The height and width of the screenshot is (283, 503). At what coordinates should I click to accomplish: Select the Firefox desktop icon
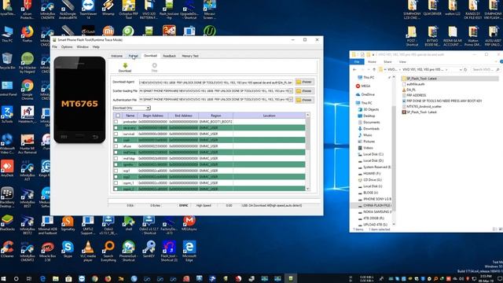tap(28, 35)
